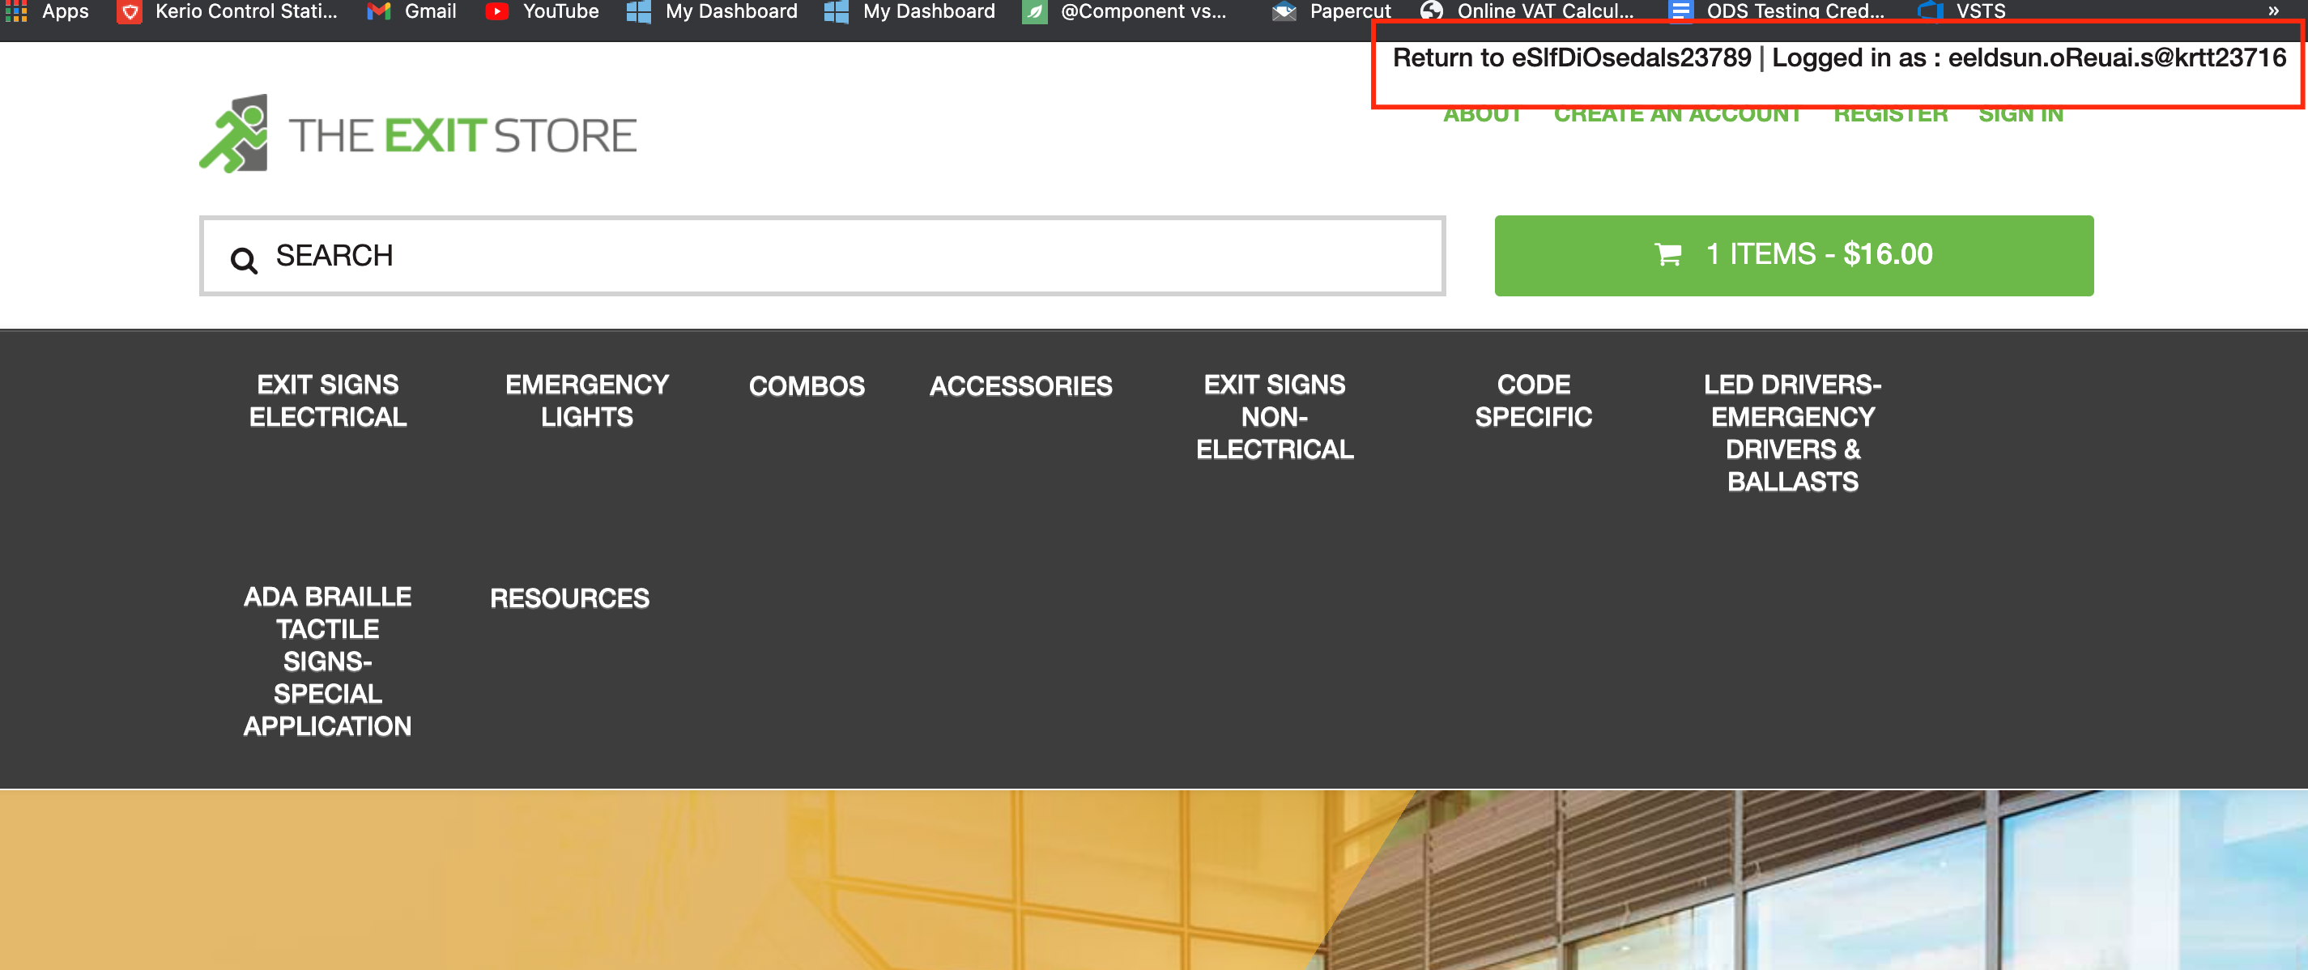Click the 1 Items $16.00 cart button
Image resolution: width=2308 pixels, height=970 pixels.
(x=1793, y=255)
